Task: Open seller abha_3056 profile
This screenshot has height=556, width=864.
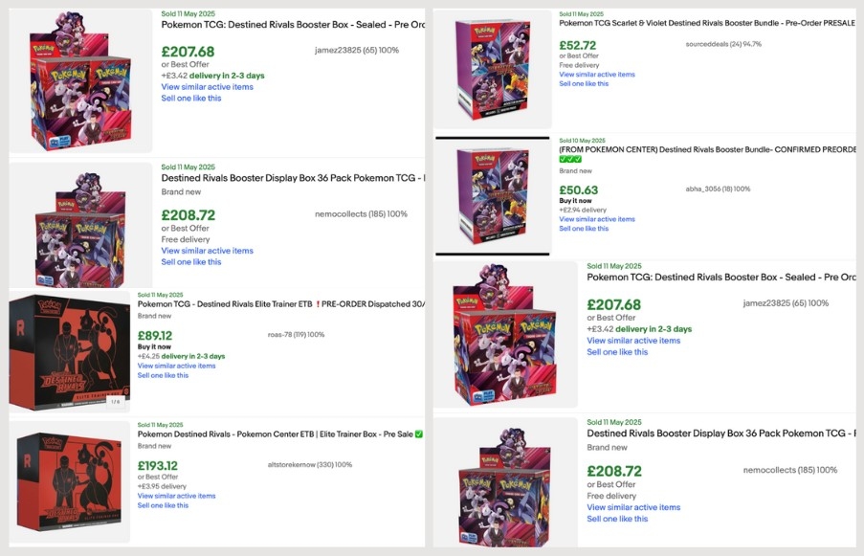Action: click(x=709, y=189)
